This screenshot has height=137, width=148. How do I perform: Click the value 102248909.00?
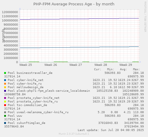click(x=133, y=91)
